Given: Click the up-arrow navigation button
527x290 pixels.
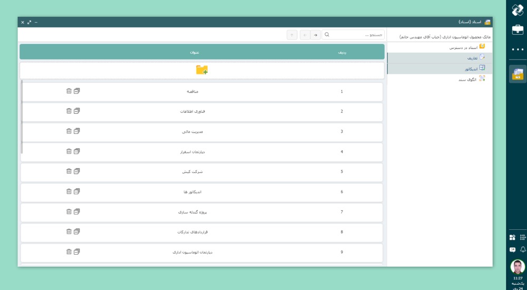Looking at the screenshot, I should tap(292, 35).
